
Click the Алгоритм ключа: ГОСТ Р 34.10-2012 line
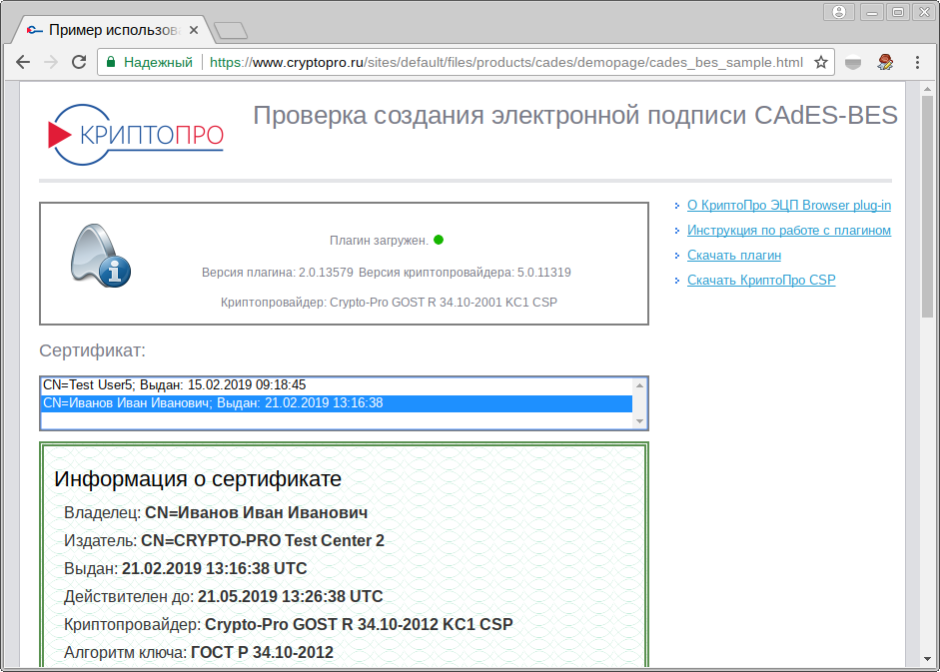(199, 652)
